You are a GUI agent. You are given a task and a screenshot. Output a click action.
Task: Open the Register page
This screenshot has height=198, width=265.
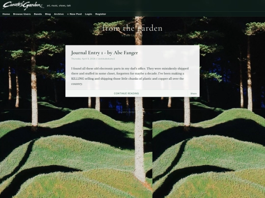pyautogui.click(x=101, y=14)
